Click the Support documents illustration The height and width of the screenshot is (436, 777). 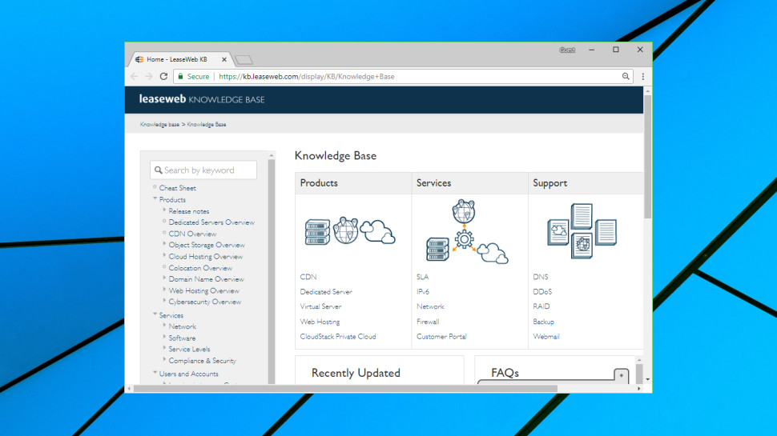(582, 230)
